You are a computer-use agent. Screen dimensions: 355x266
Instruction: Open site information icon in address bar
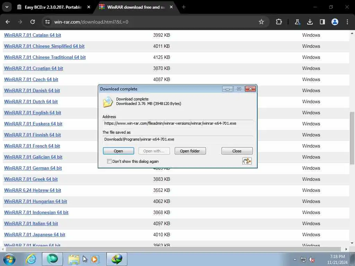tap(47, 22)
